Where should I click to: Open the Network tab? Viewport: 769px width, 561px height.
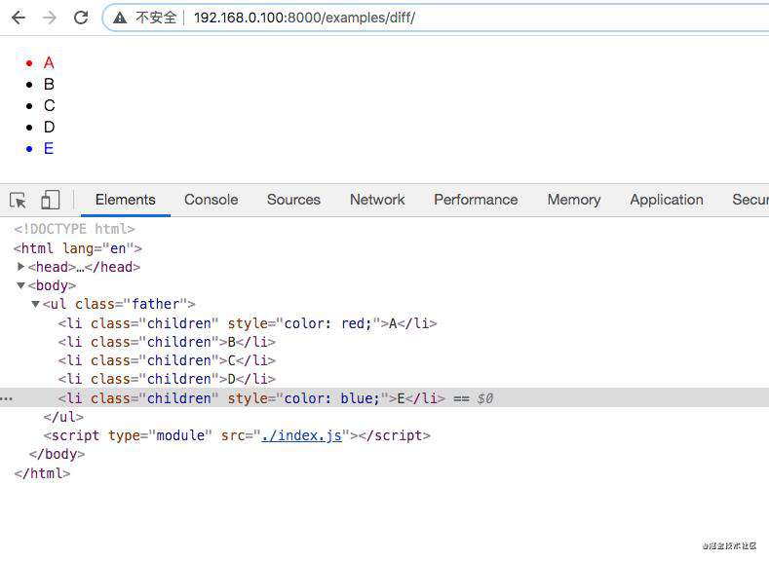(x=377, y=200)
